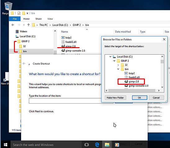Open the New shortcut desktop icon
The width and height of the screenshot is (170, 148).
[x=5, y=78]
